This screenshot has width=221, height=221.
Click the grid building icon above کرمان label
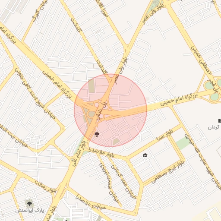tap(220, 120)
